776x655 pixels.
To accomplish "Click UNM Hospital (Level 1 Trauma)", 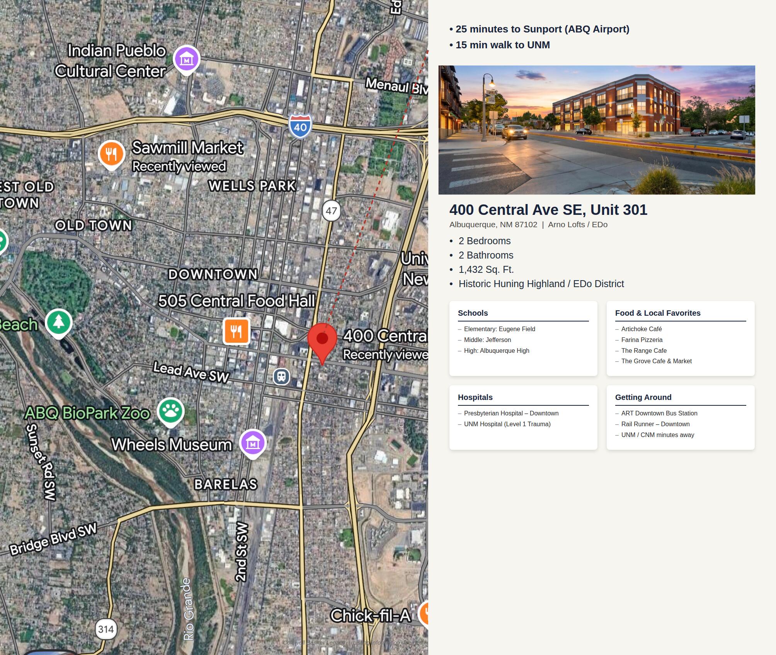I will [507, 424].
